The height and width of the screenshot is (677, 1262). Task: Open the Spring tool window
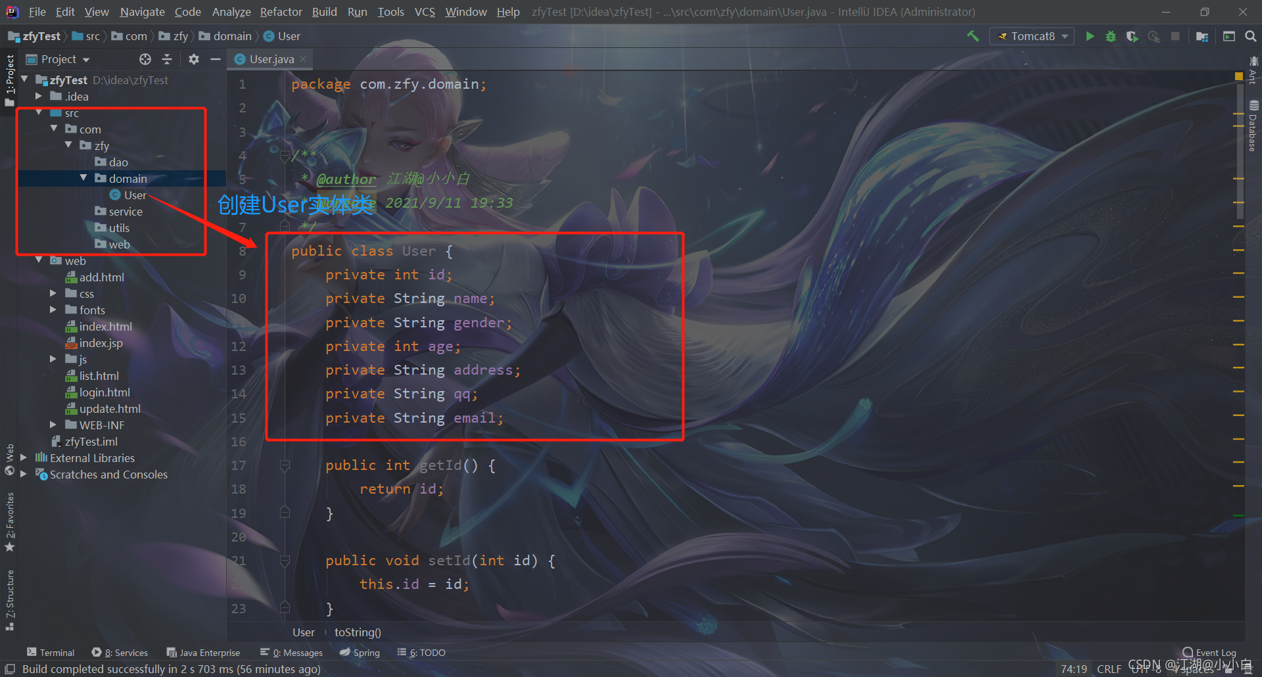point(360,653)
